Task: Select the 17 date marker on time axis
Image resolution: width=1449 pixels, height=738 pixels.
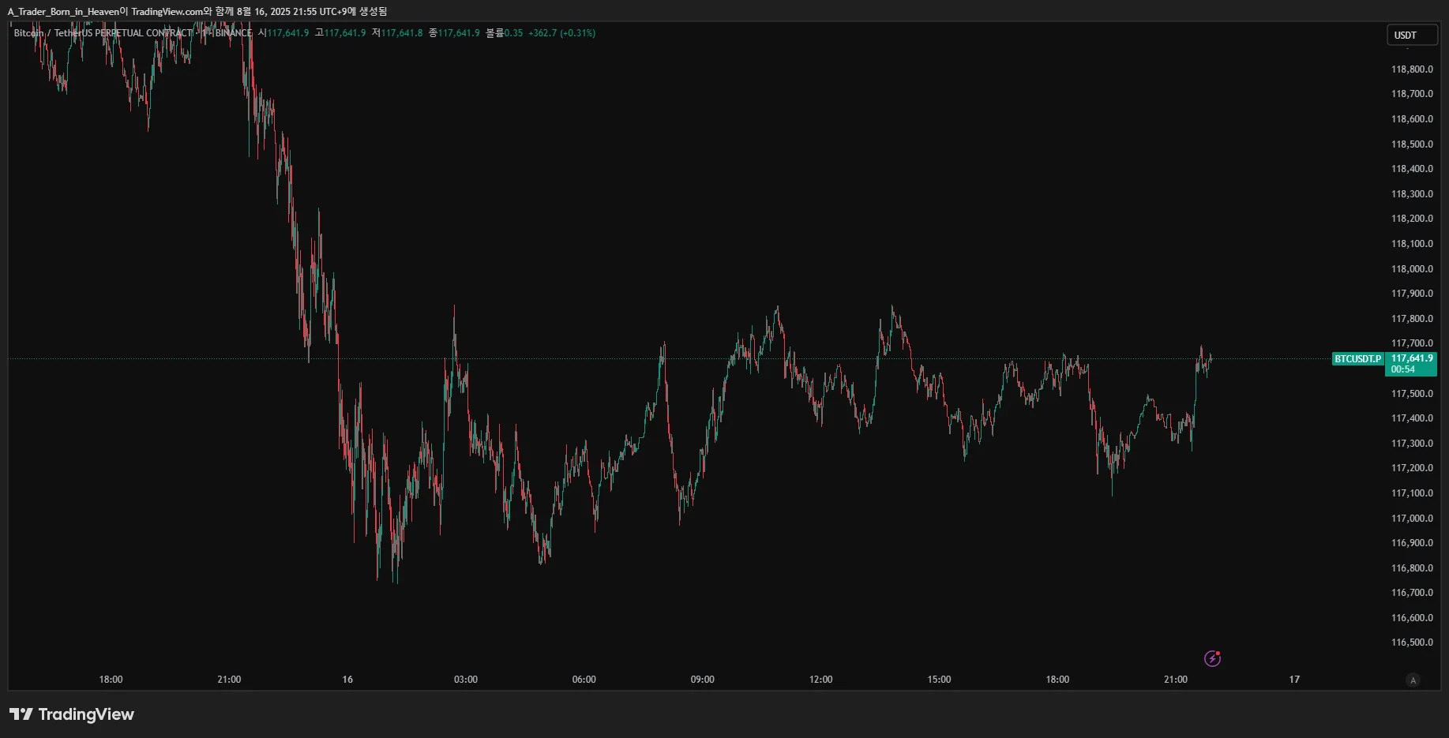Action: [1294, 680]
